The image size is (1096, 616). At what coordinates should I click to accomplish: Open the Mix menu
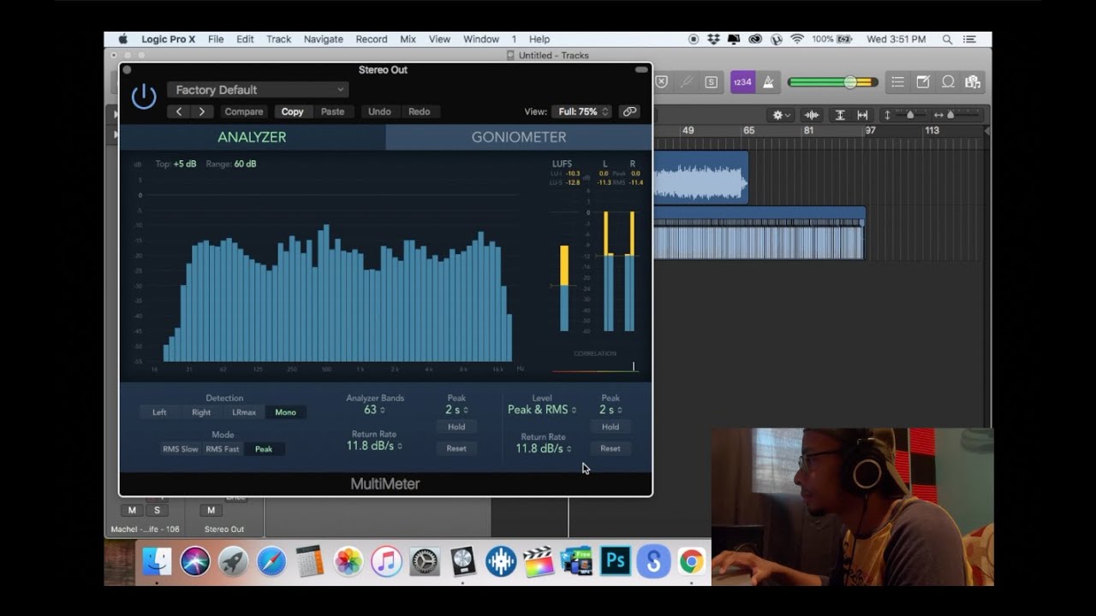408,39
